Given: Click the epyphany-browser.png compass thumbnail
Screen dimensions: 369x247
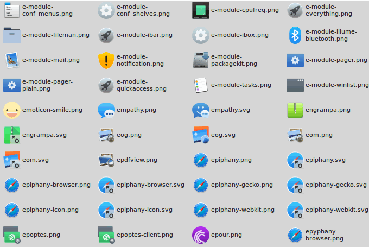Looking at the screenshot, I should point(295,235).
